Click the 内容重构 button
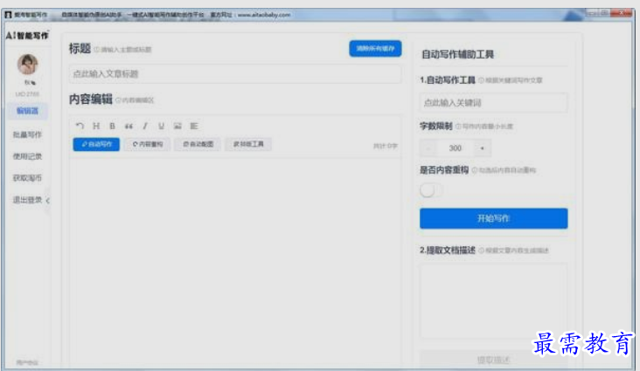The width and height of the screenshot is (640, 371). coord(148,144)
